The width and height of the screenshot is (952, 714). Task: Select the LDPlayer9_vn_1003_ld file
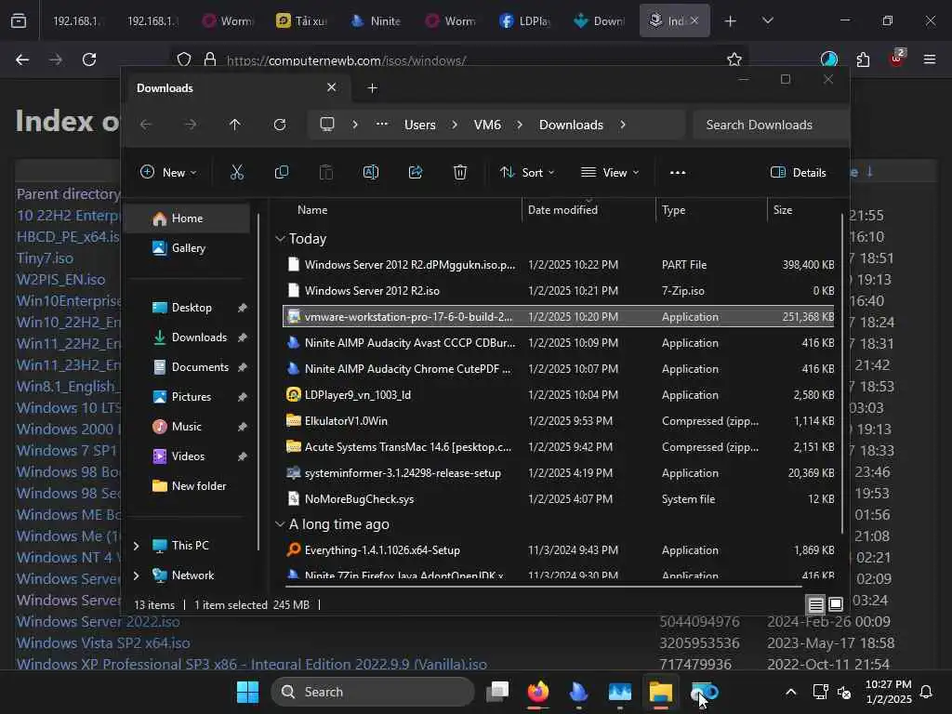click(558, 394)
